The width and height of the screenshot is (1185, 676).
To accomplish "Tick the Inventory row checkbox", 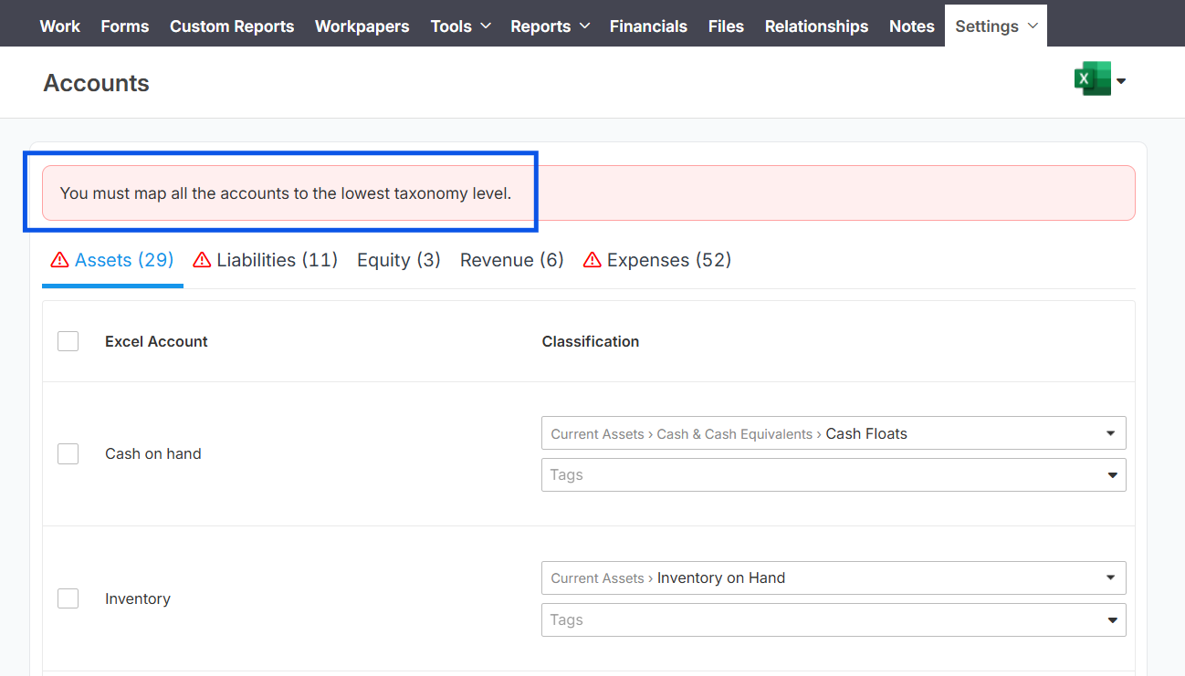I will click(68, 598).
